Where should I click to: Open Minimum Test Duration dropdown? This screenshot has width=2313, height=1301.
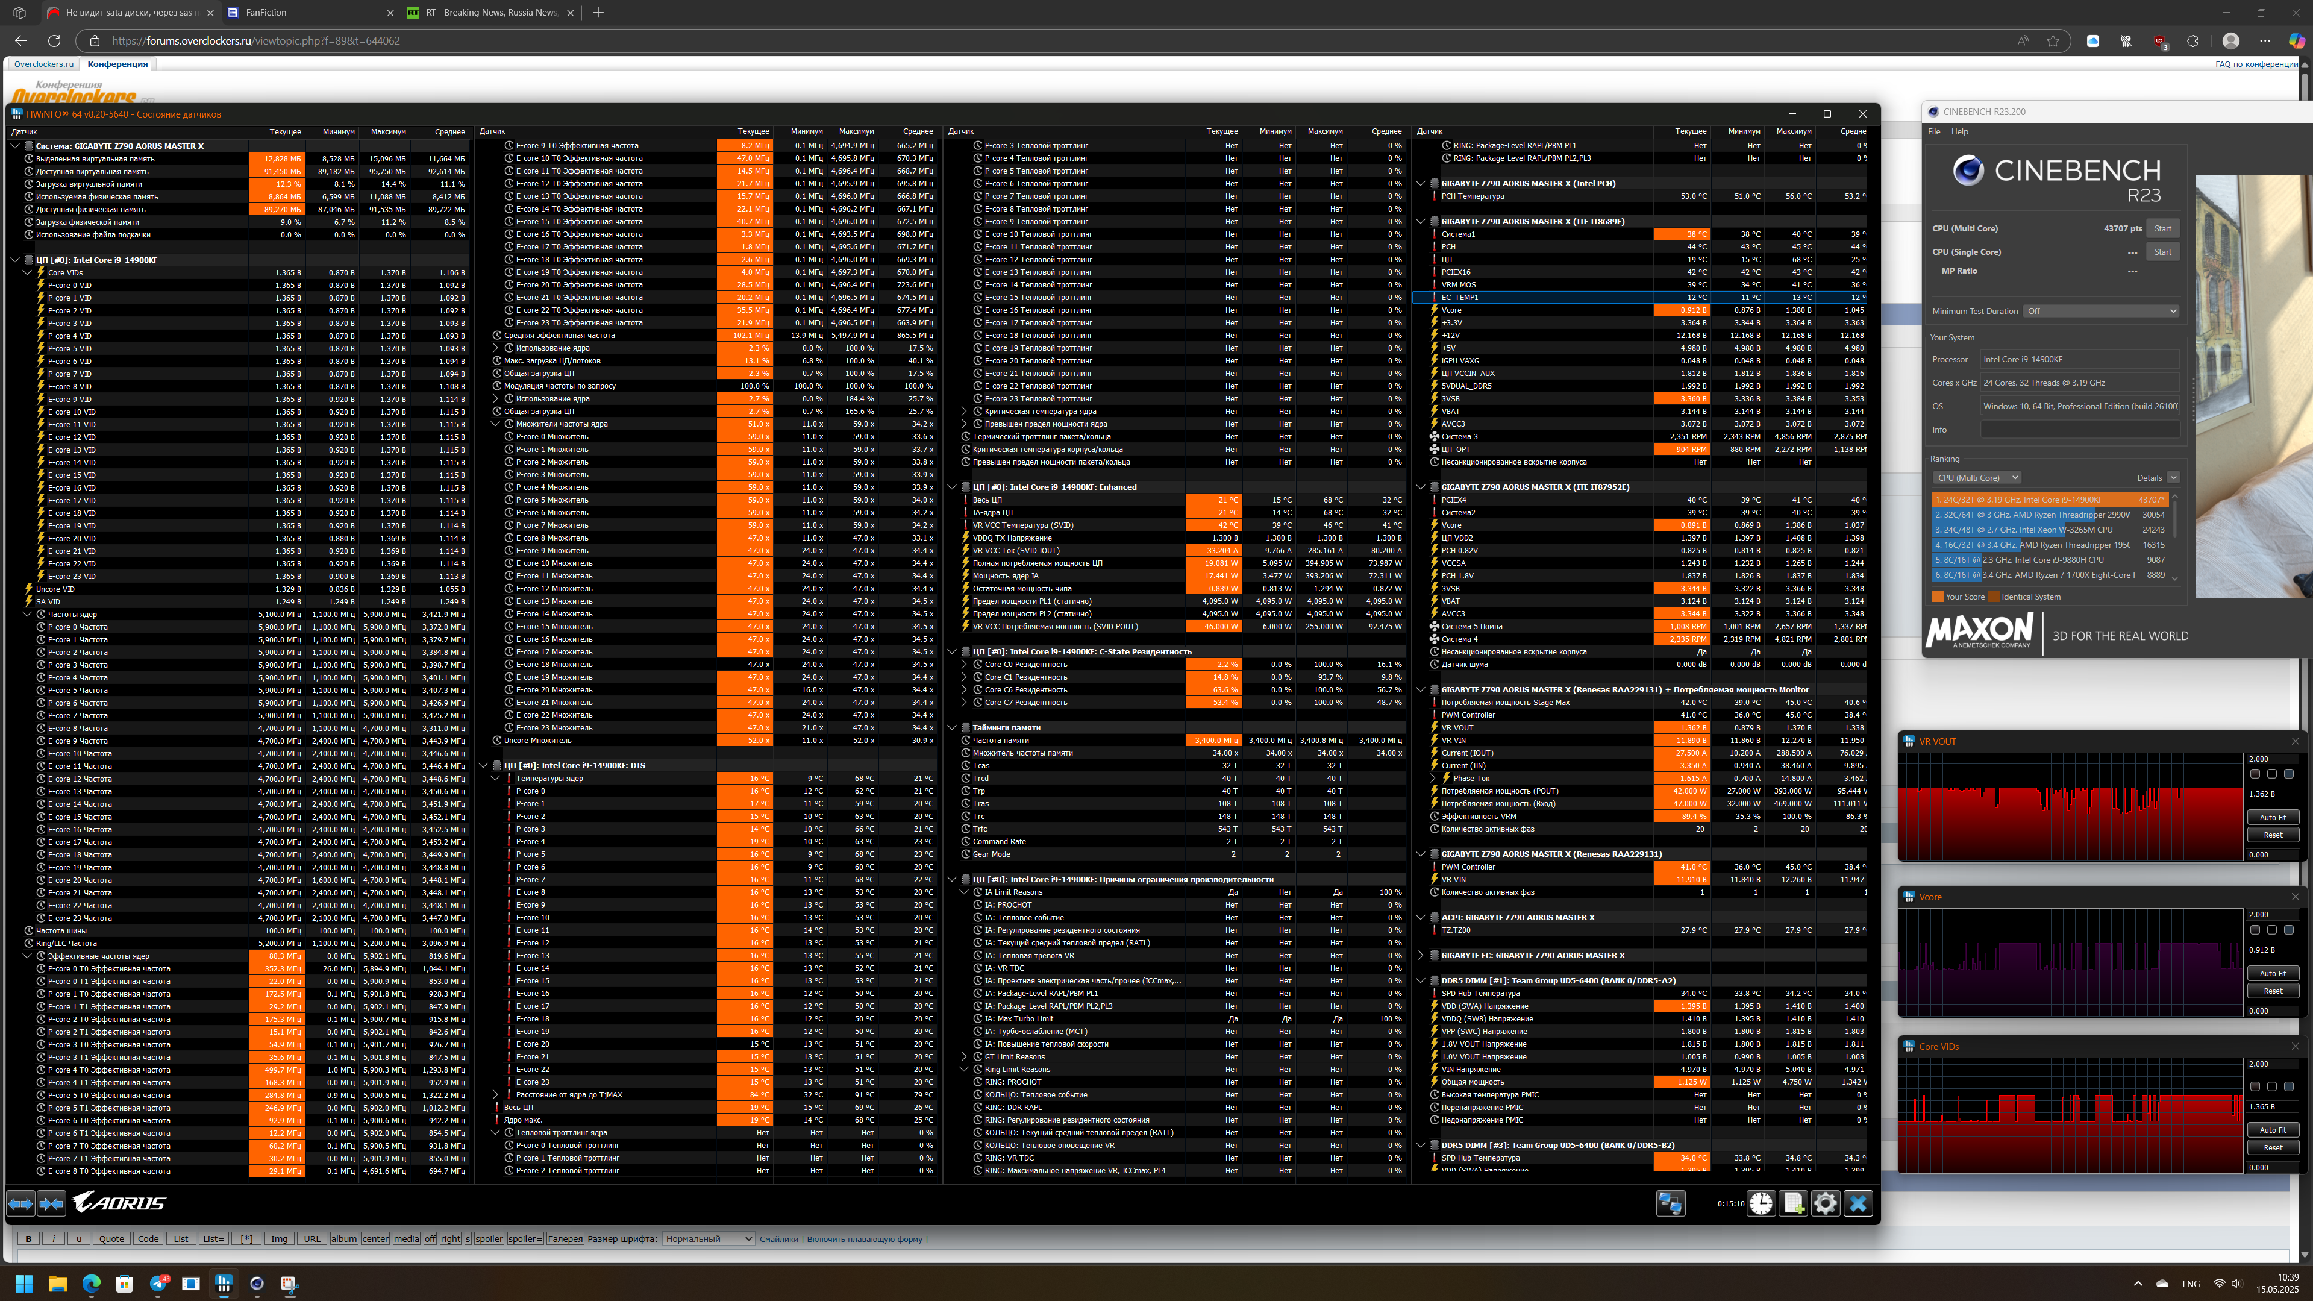click(2101, 311)
